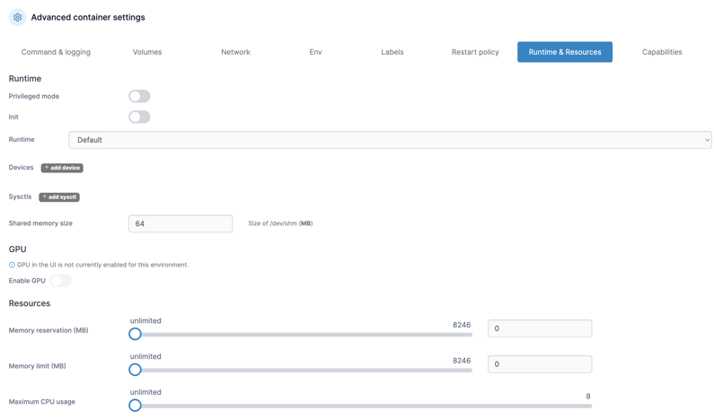Click the 'Size of /dev/shm (MB)' hint
The height and width of the screenshot is (419, 714).
[x=280, y=223]
